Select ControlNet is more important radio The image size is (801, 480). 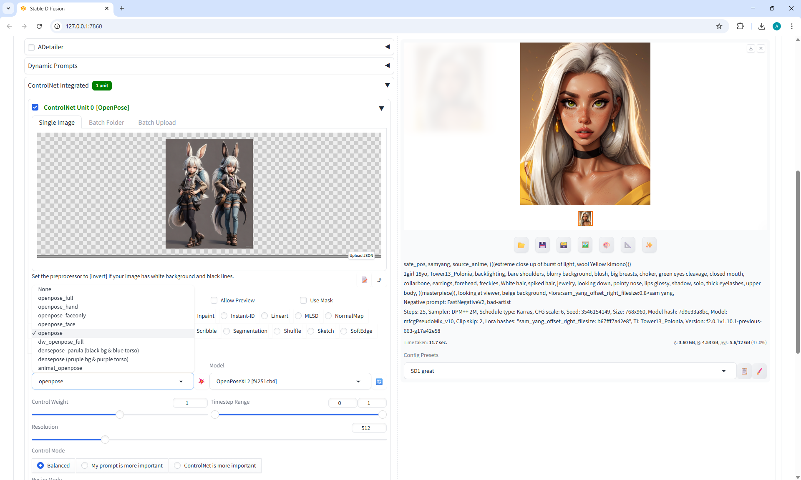point(177,465)
